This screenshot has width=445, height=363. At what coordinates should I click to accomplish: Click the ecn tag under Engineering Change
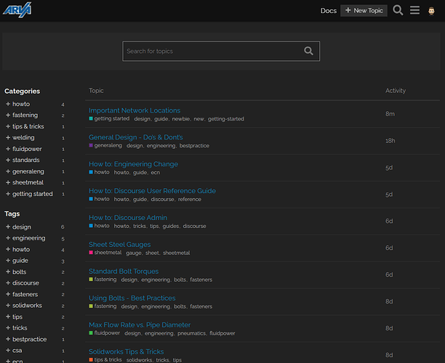click(x=155, y=173)
